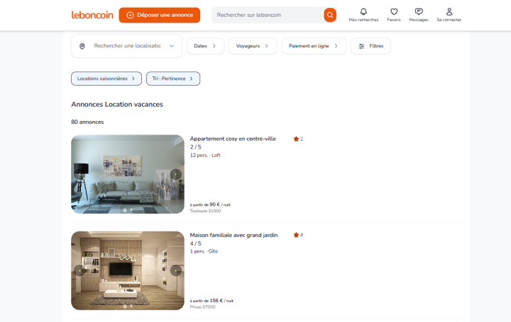Expand the location search dropdown
This screenshot has height=322, width=511.
tap(171, 46)
